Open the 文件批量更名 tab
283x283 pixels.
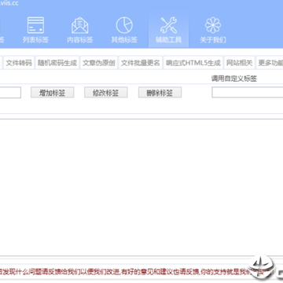141,63
